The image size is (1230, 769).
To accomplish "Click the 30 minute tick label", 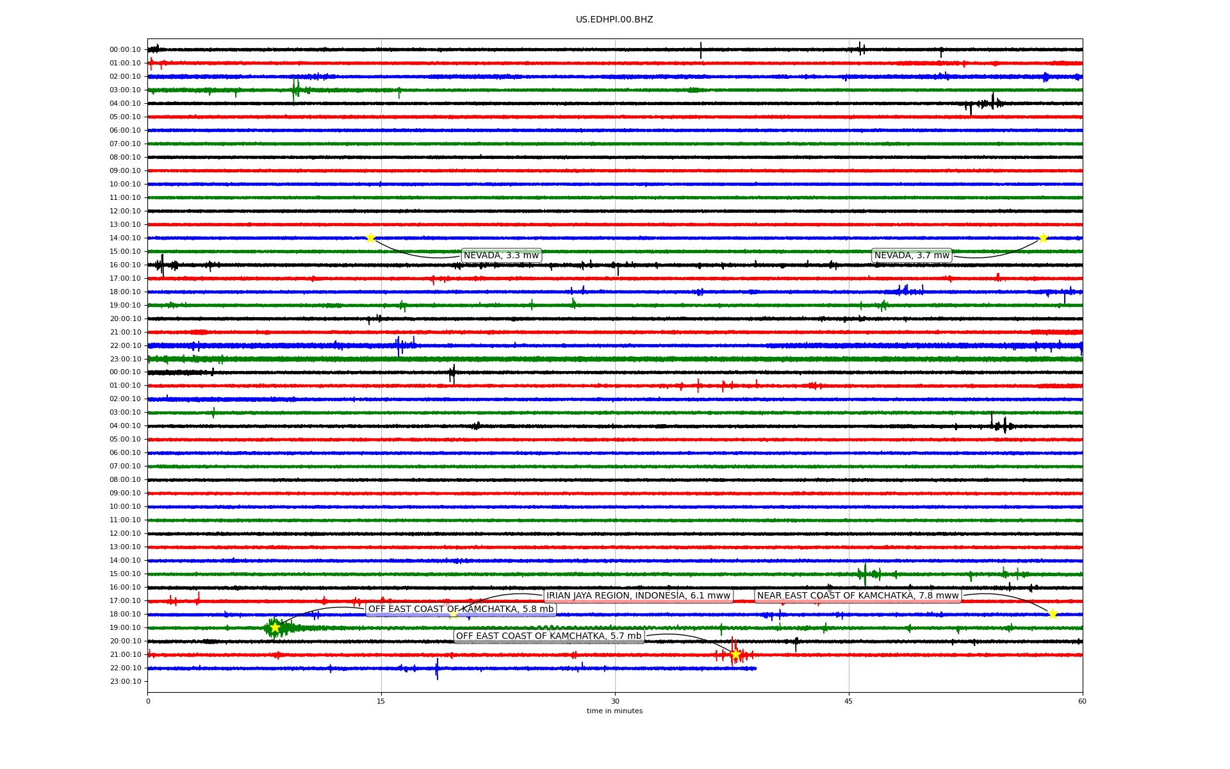I will (615, 701).
